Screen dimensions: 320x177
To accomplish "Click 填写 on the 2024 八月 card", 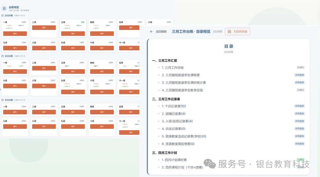I will point(44,126).
